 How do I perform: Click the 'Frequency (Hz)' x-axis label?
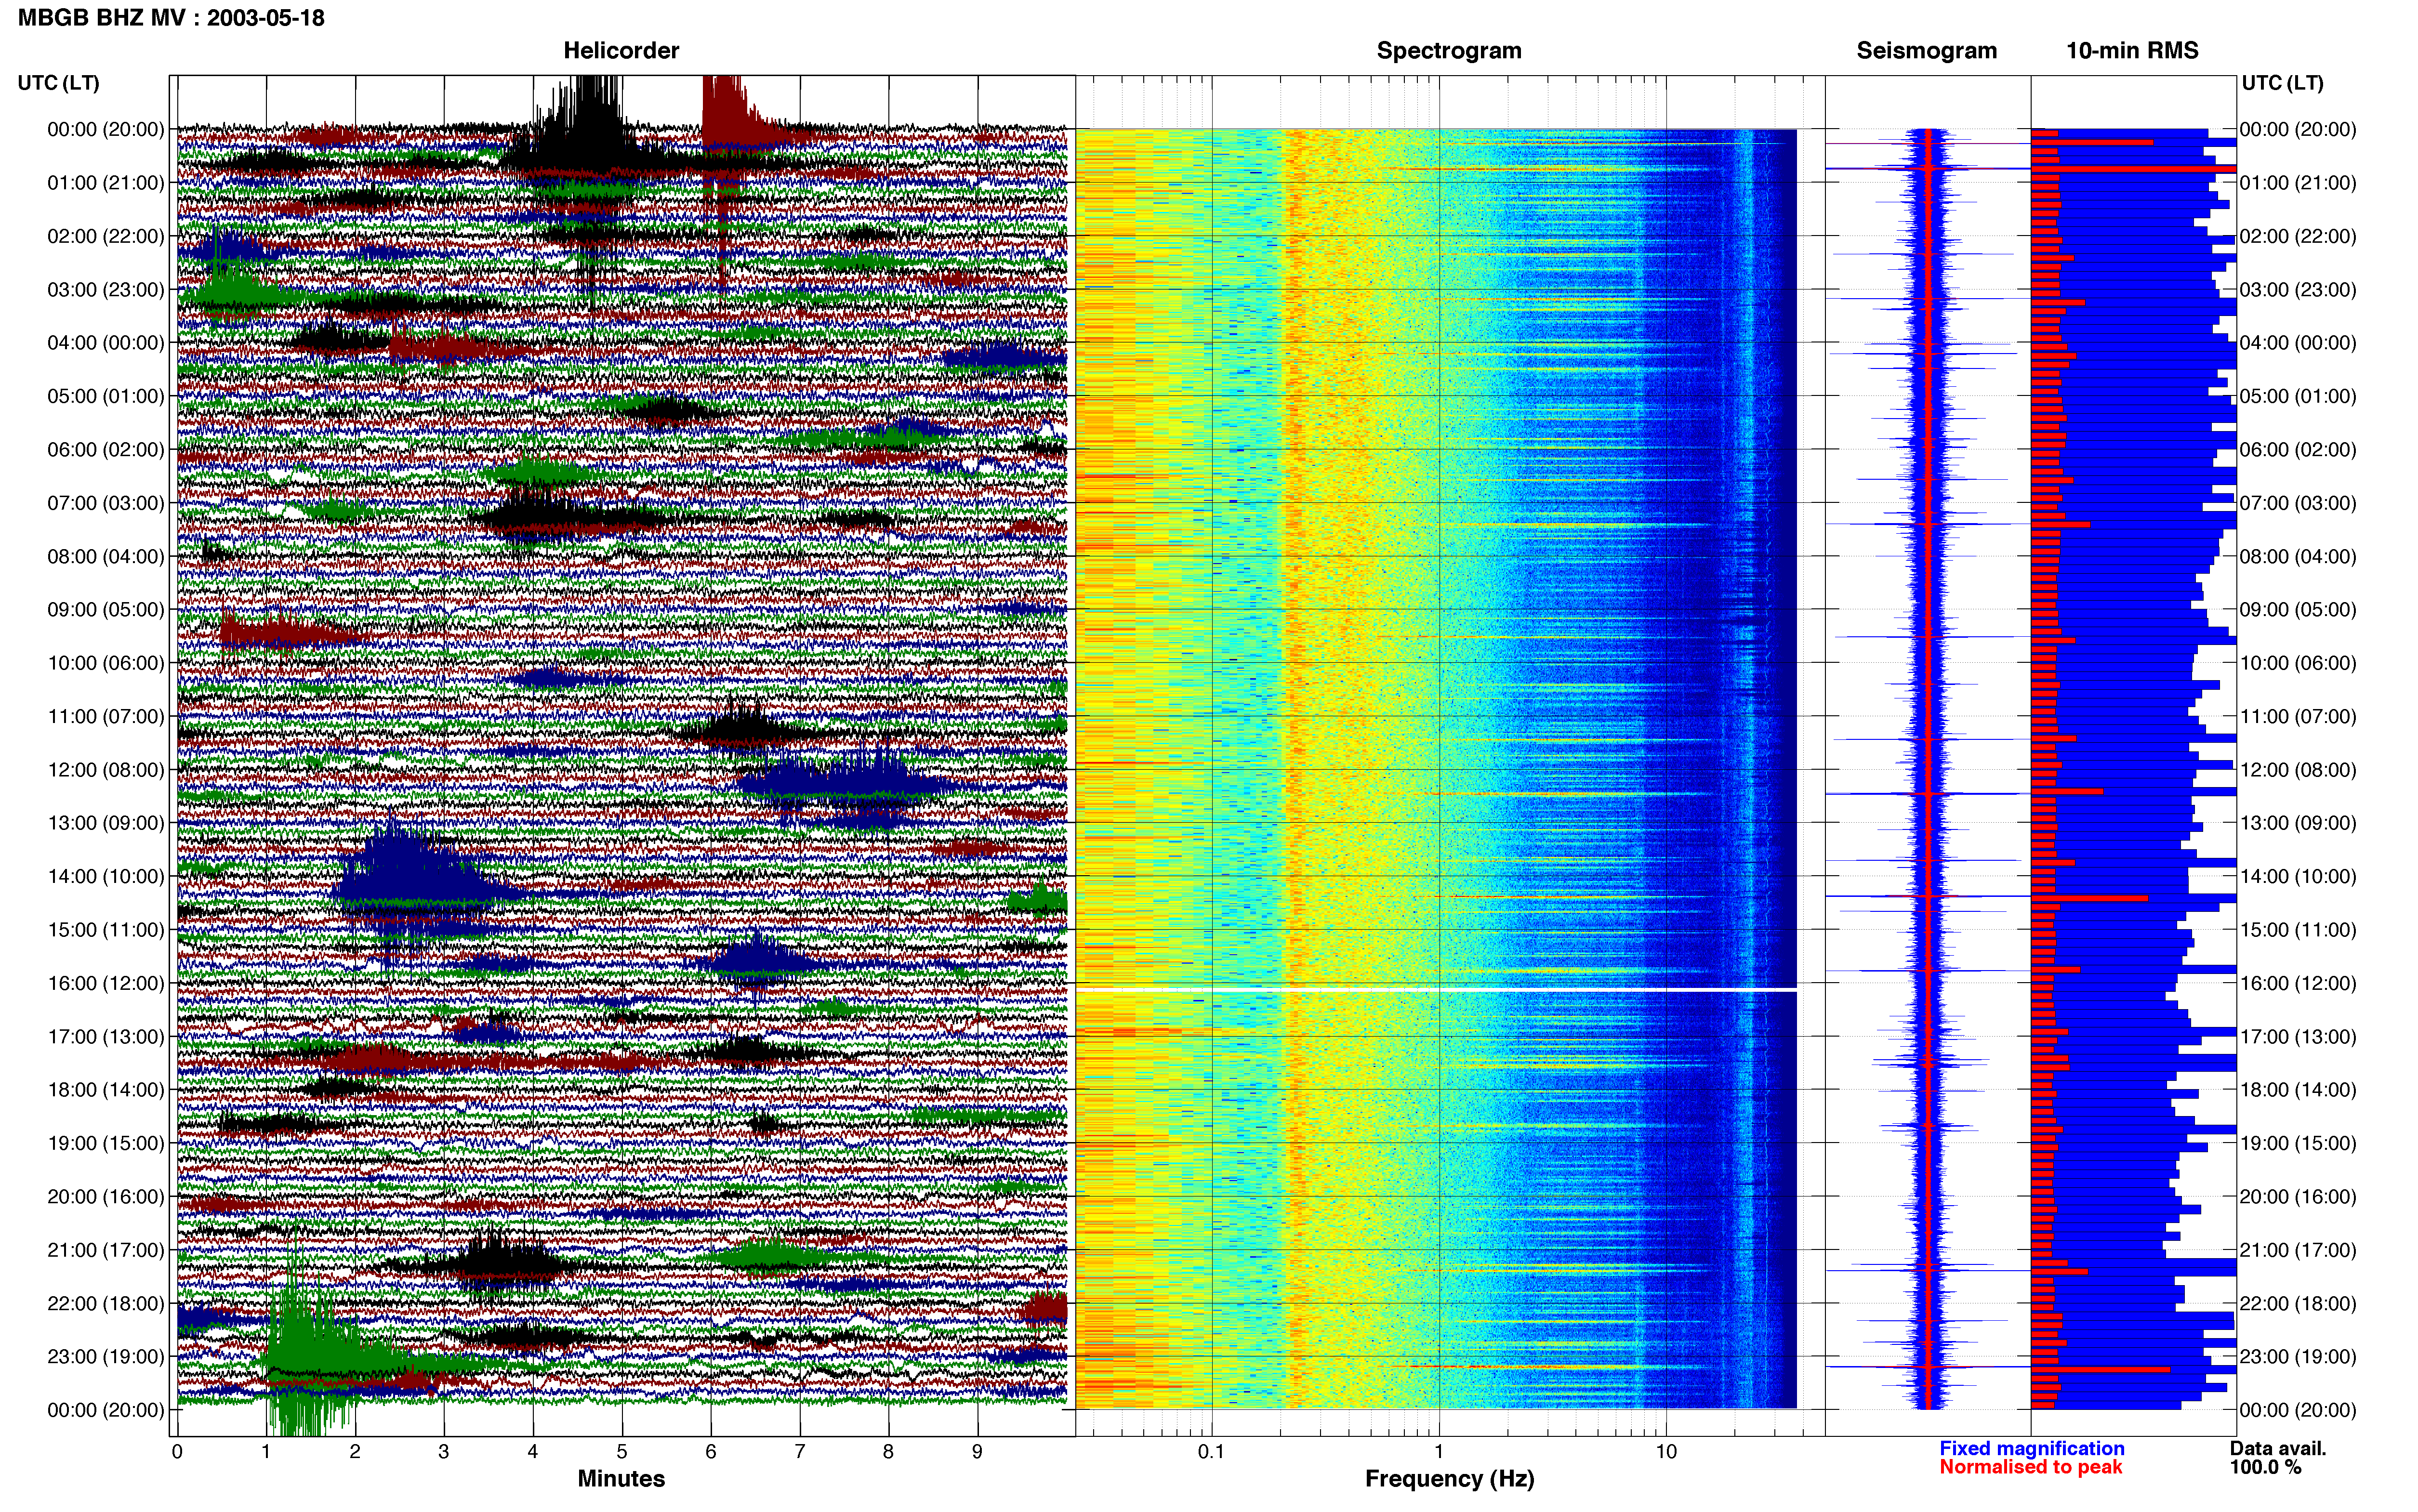point(1449,1478)
